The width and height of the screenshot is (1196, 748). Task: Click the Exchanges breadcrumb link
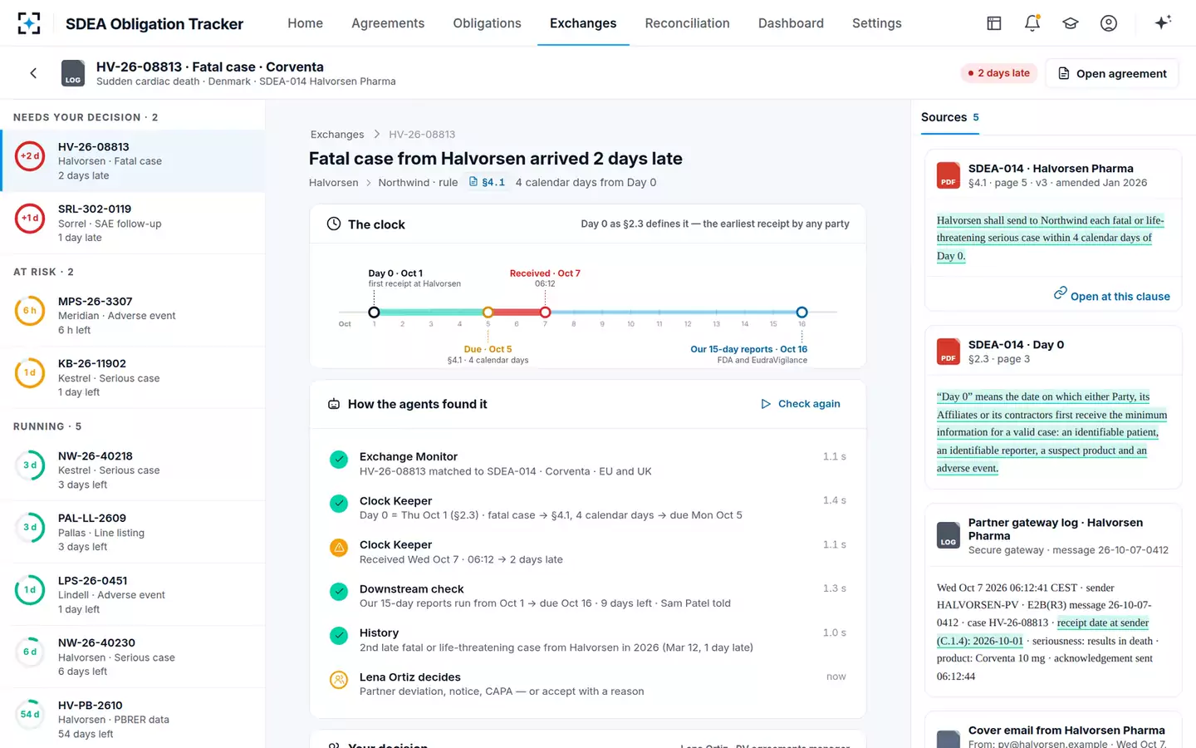pos(337,135)
